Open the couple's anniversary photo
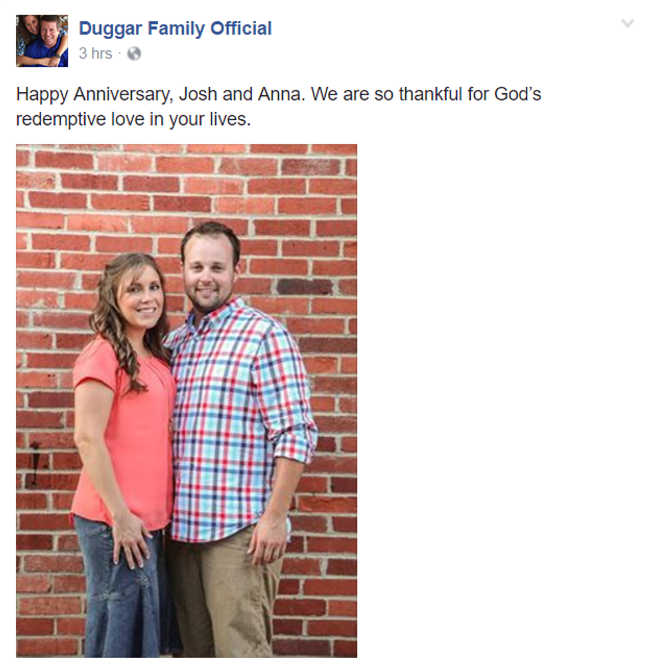 187,400
